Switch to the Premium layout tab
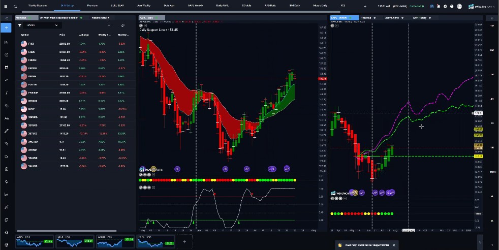The height and width of the screenshot is (250, 499). 92,6
